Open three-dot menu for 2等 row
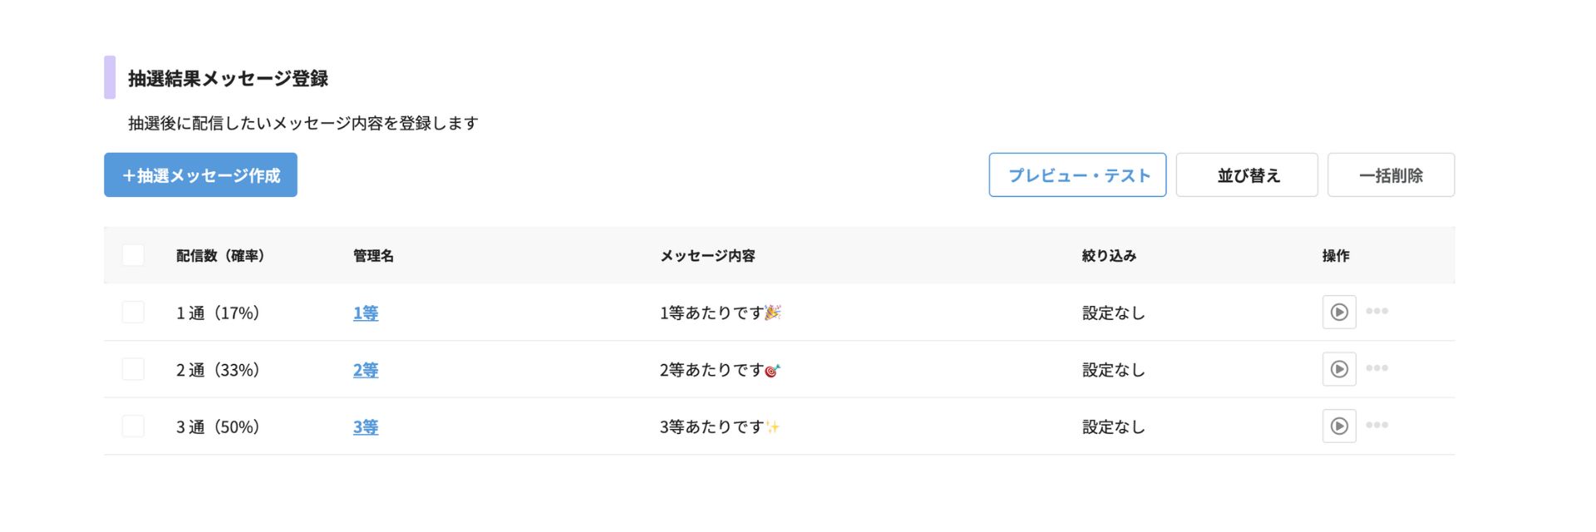This screenshot has width=1596, height=532. pos(1377,368)
